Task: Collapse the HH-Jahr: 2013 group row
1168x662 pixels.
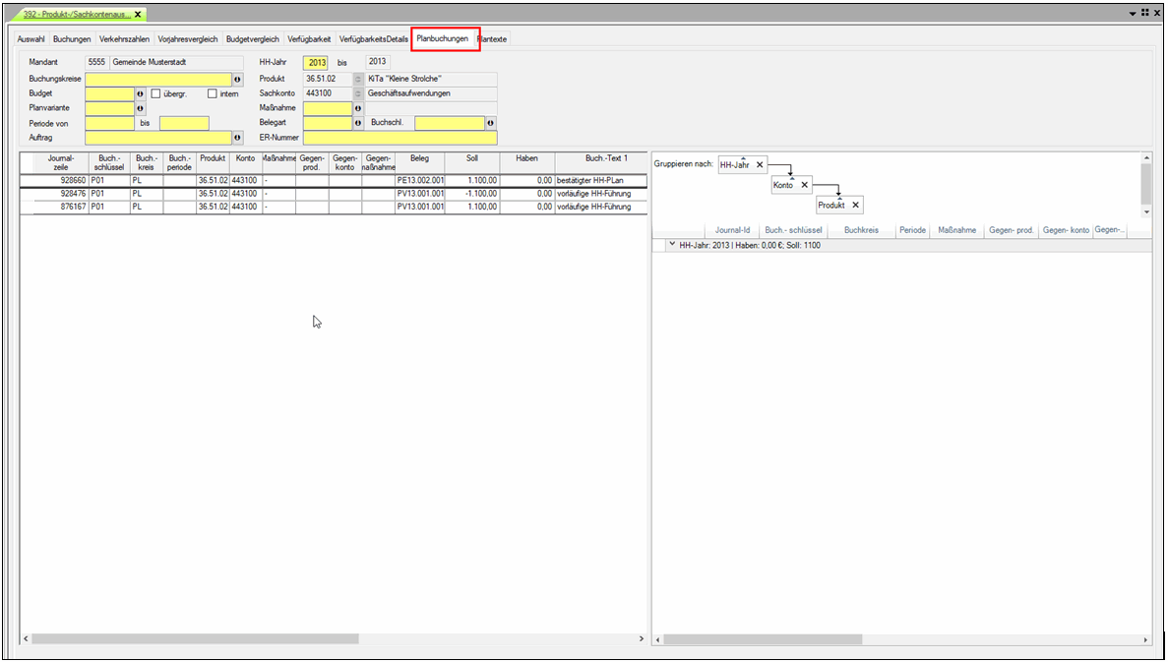Action: coord(671,245)
